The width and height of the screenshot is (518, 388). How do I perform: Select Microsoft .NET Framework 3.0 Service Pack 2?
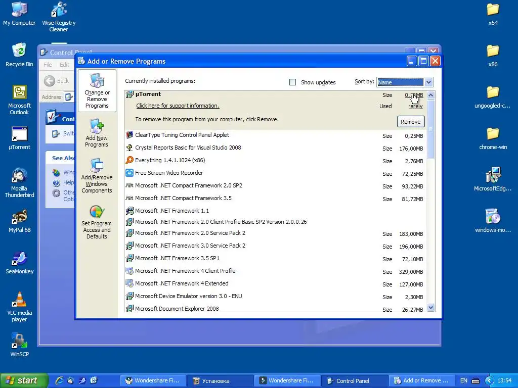click(276, 246)
